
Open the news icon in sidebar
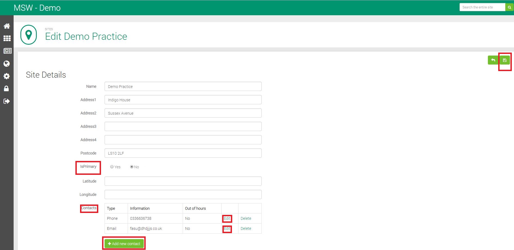(7, 51)
